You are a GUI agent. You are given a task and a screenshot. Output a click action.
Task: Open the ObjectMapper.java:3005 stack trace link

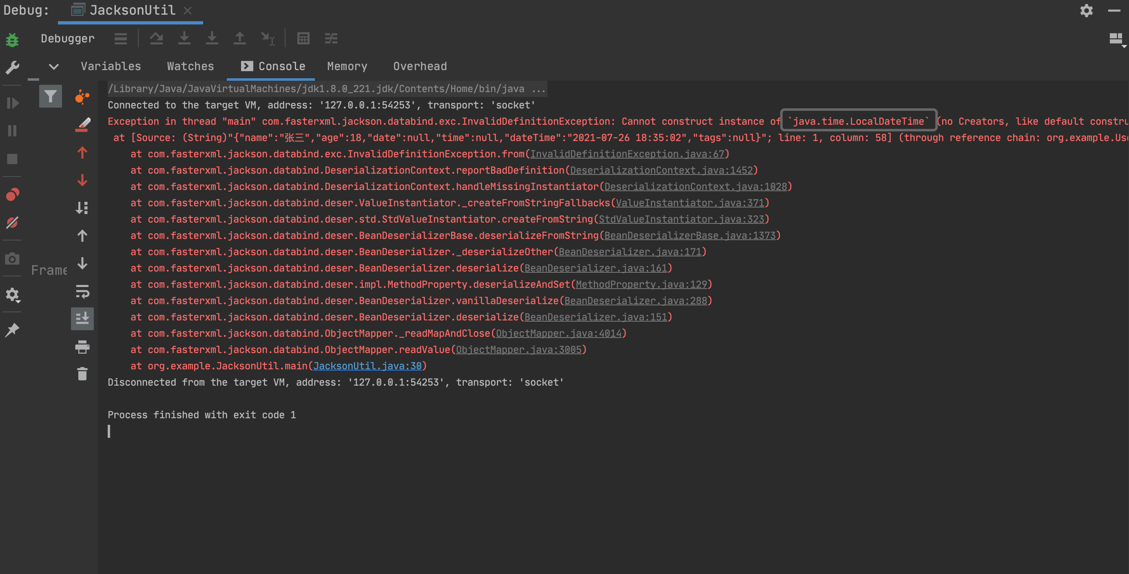click(x=518, y=350)
